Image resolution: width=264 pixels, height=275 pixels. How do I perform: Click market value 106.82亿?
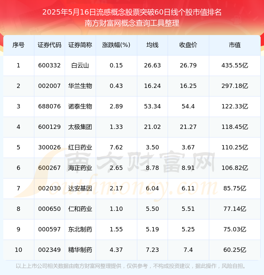235,168
